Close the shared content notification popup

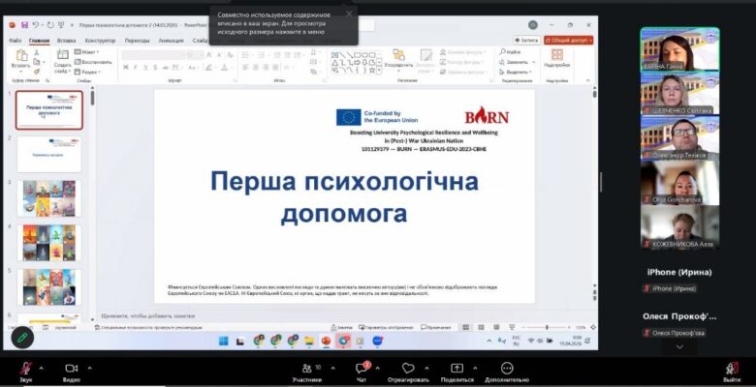pos(350,14)
